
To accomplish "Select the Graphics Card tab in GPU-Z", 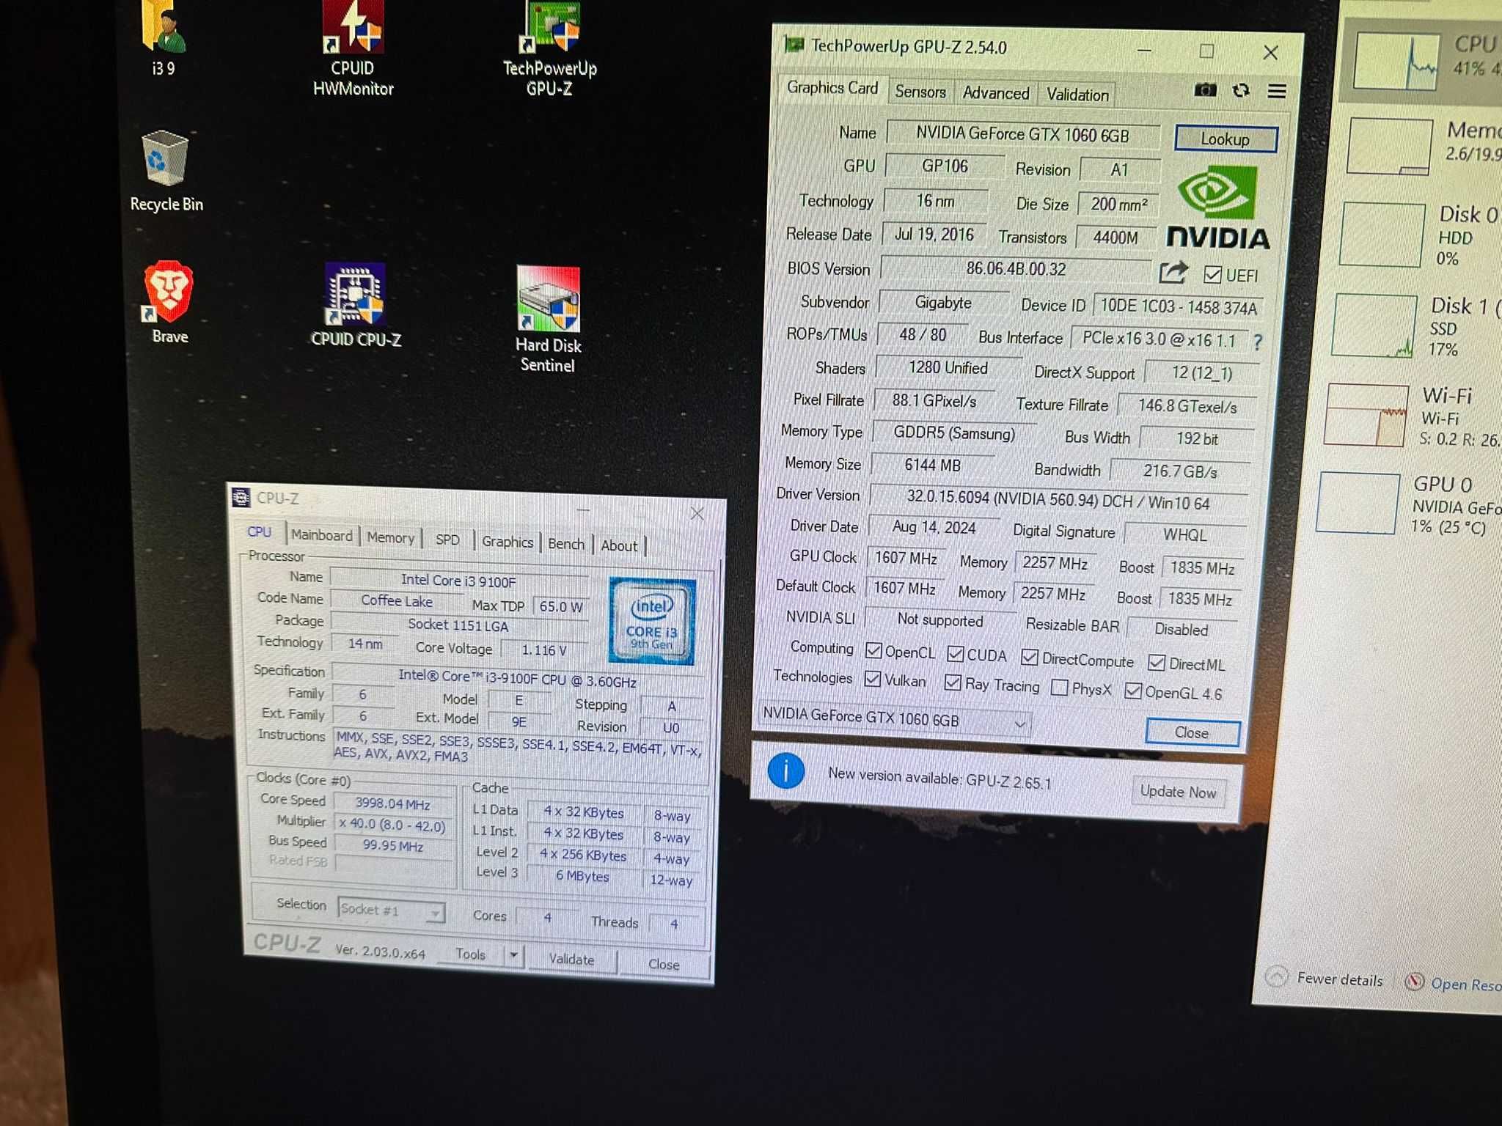I will [832, 88].
